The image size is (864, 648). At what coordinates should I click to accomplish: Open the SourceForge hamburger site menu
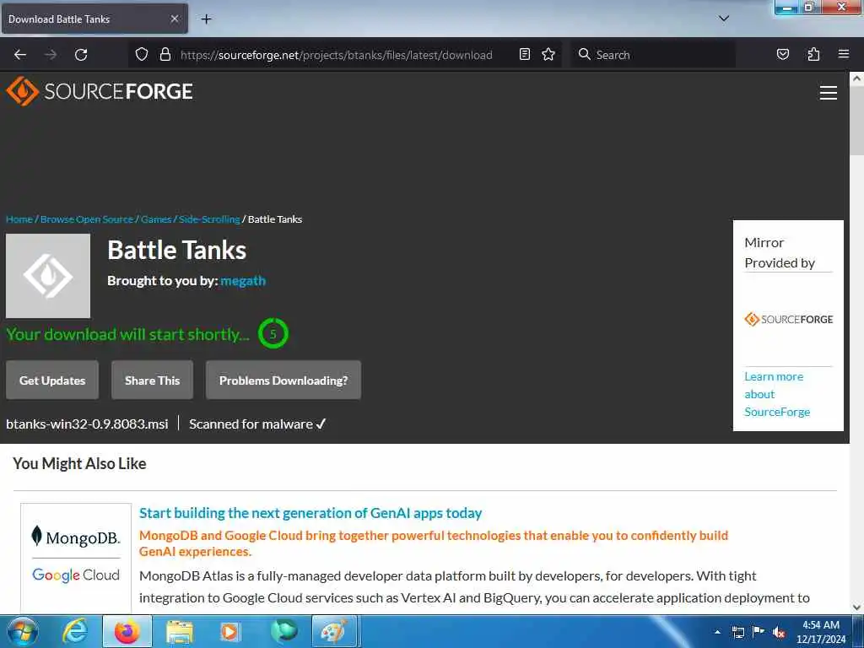tap(829, 93)
